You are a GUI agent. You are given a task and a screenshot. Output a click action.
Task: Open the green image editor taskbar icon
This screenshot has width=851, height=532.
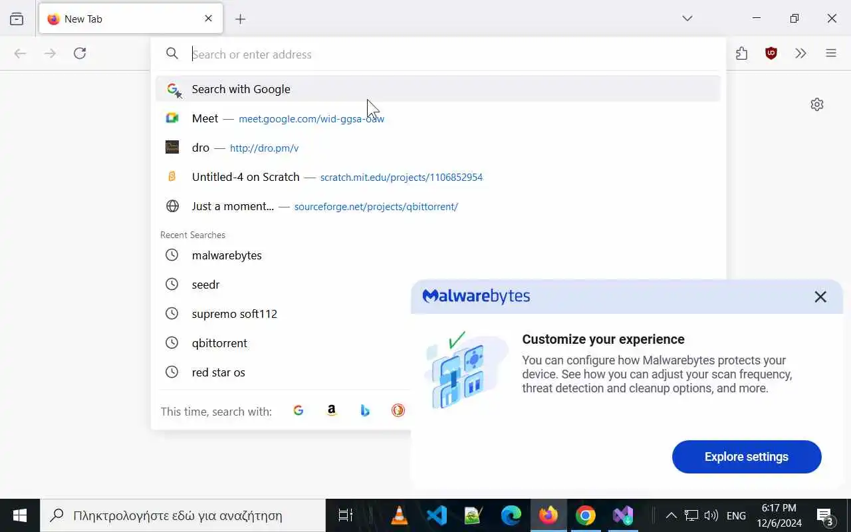tap(474, 515)
